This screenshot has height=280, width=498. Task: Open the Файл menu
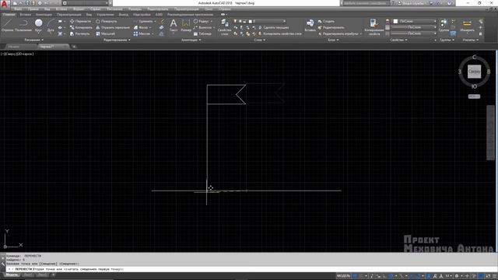pos(18,9)
